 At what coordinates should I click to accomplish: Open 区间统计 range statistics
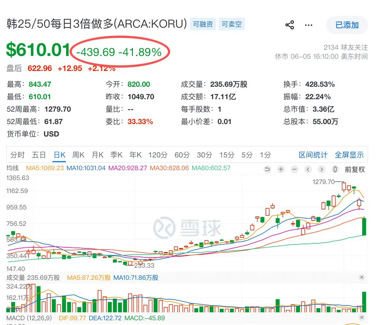point(313,155)
